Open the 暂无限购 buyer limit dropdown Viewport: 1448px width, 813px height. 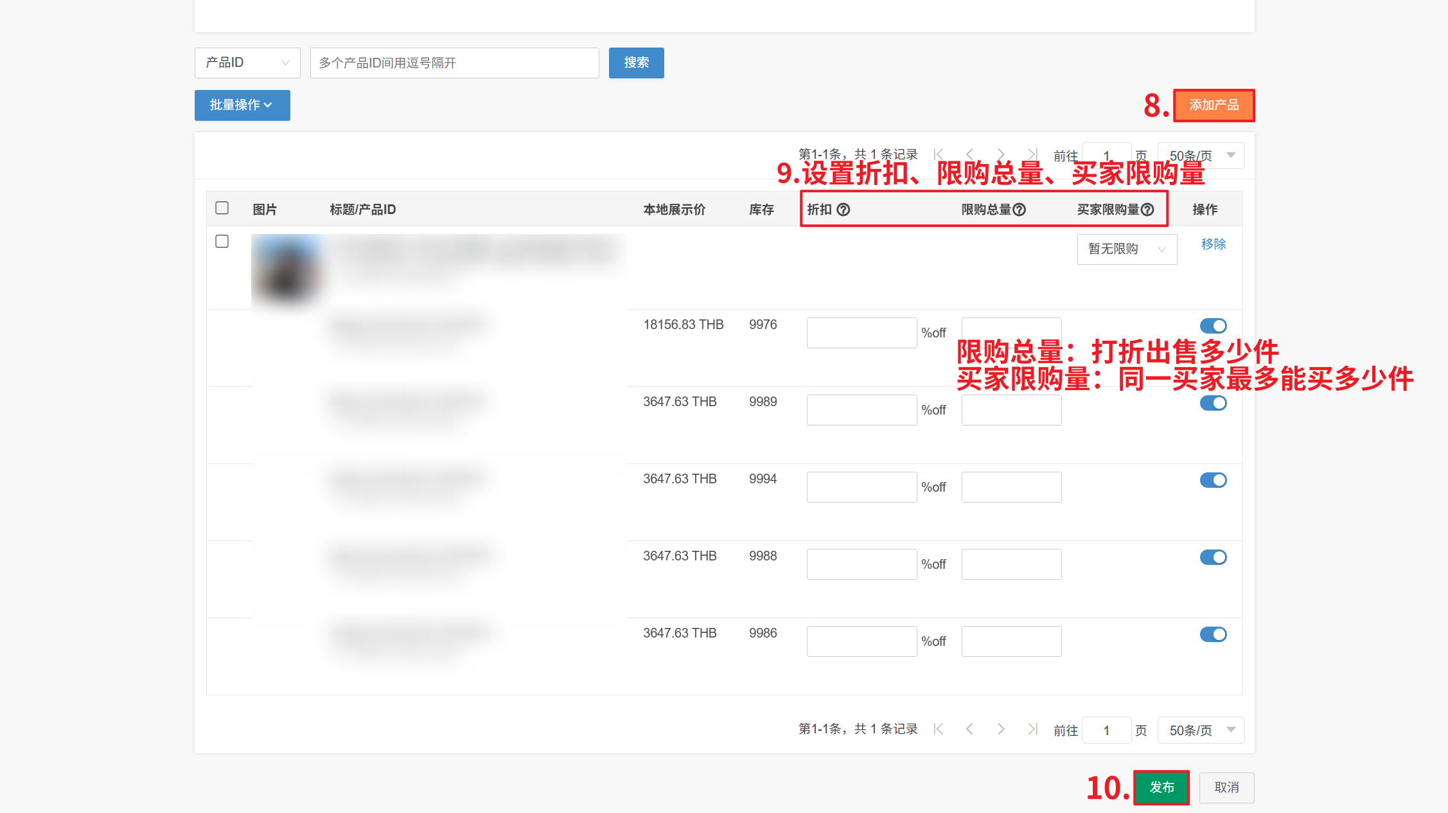1126,249
